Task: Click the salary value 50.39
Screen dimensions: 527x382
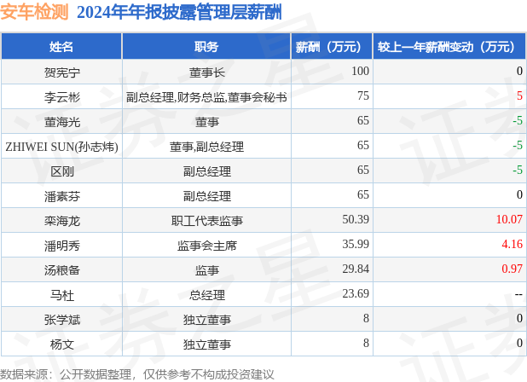Action: point(356,220)
